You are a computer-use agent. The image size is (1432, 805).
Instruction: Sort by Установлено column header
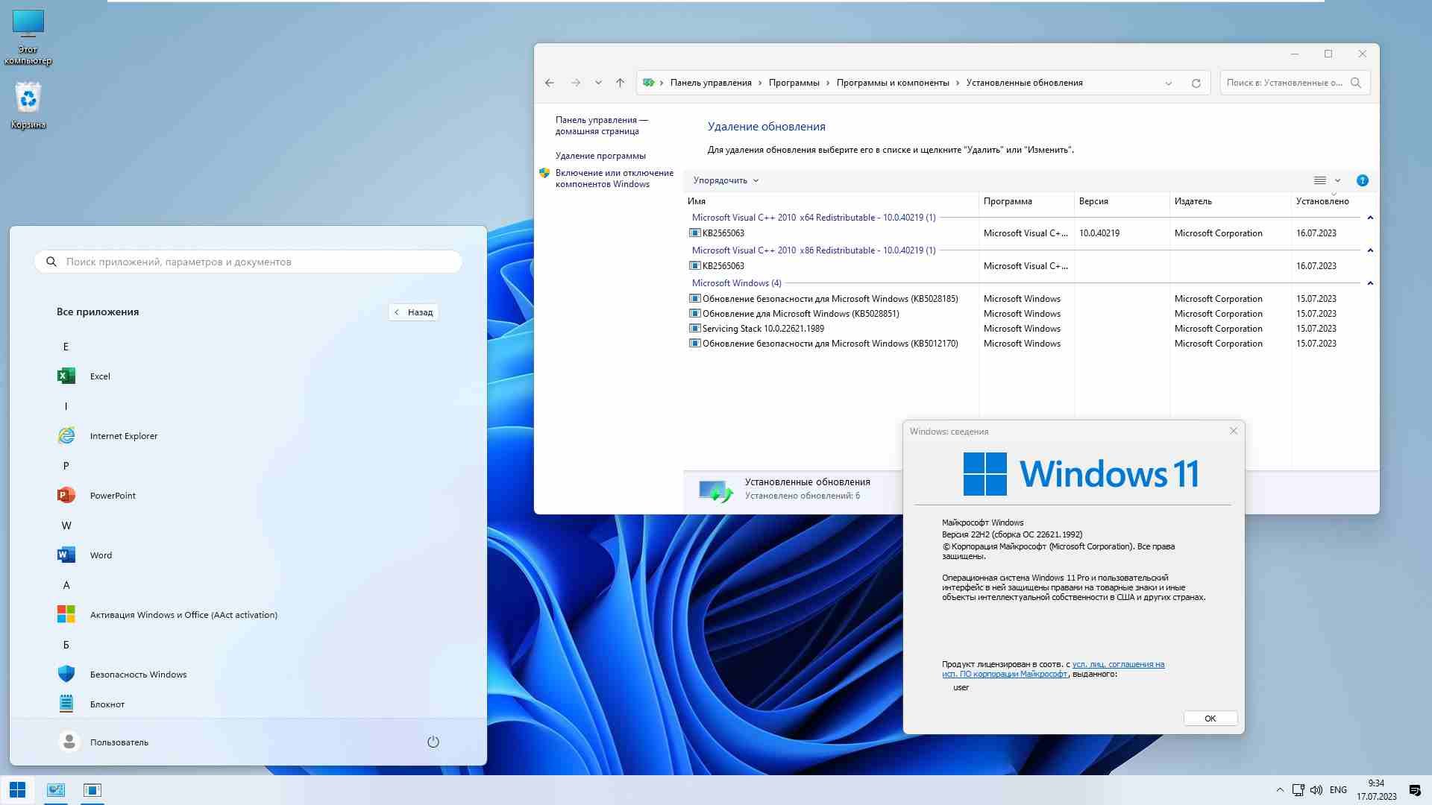(x=1334, y=201)
